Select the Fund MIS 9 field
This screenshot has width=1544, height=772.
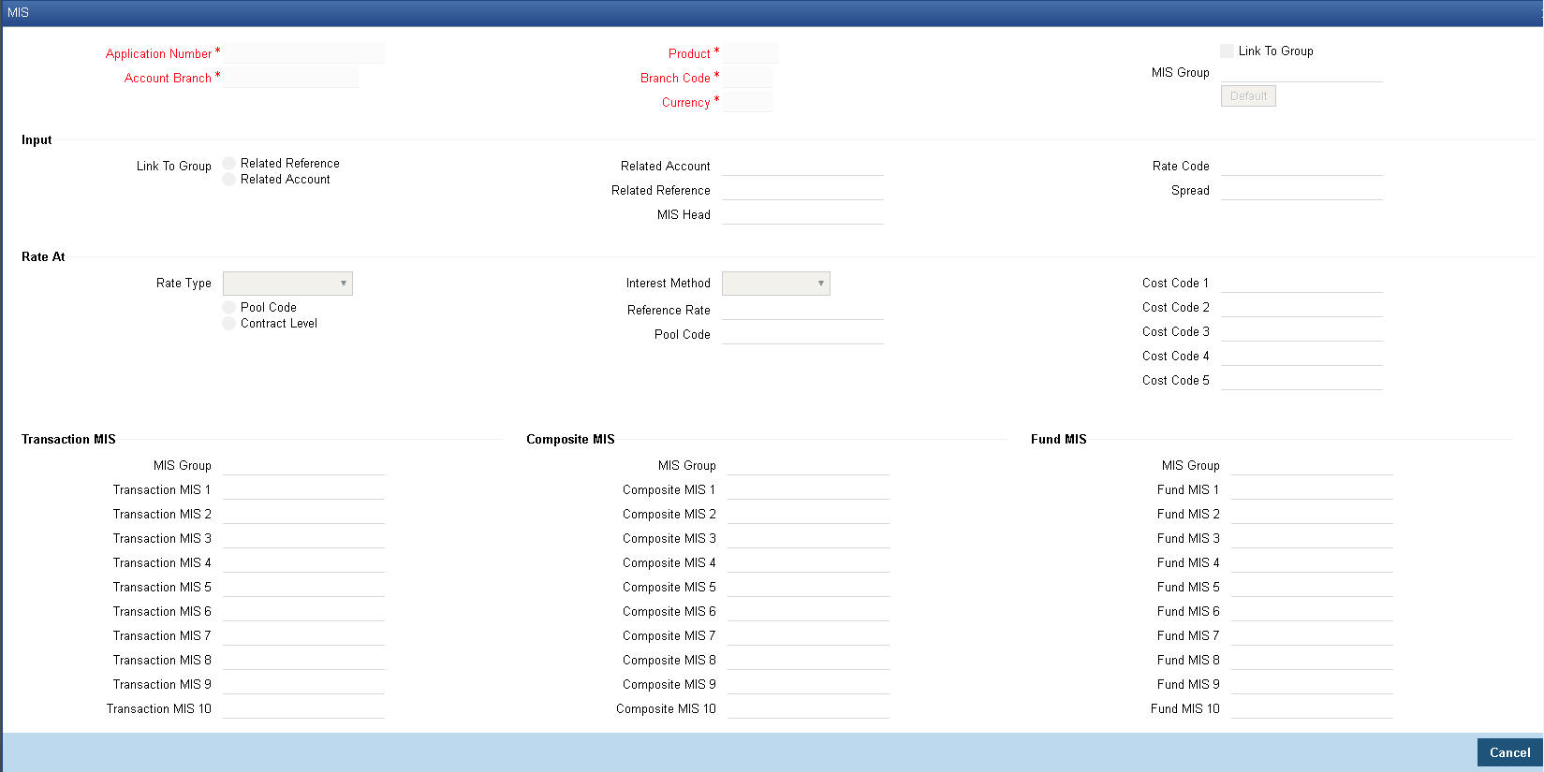[1312, 684]
